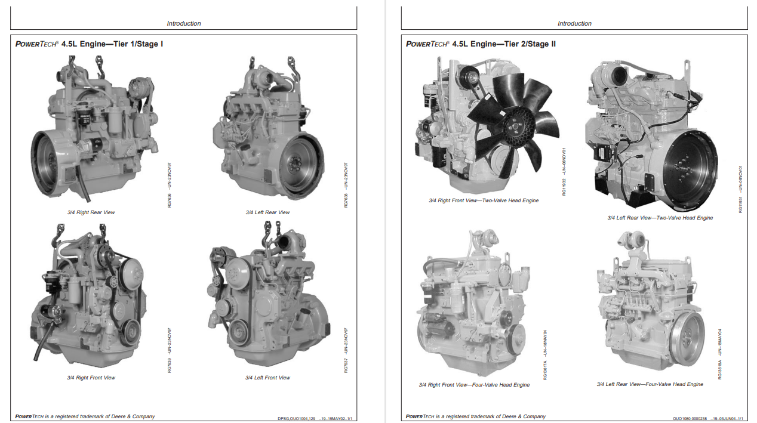Viewport: 757px width, 423px height.
Task: Click the left page PowerTech trademark footnote
Action: tap(85, 416)
